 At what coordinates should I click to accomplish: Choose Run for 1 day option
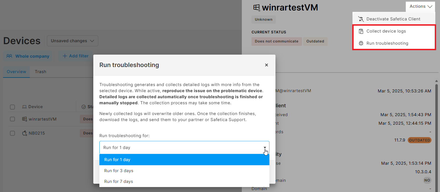point(184,160)
